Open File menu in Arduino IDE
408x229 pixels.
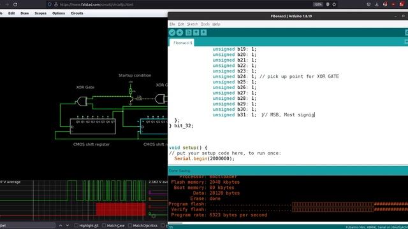[172, 24]
